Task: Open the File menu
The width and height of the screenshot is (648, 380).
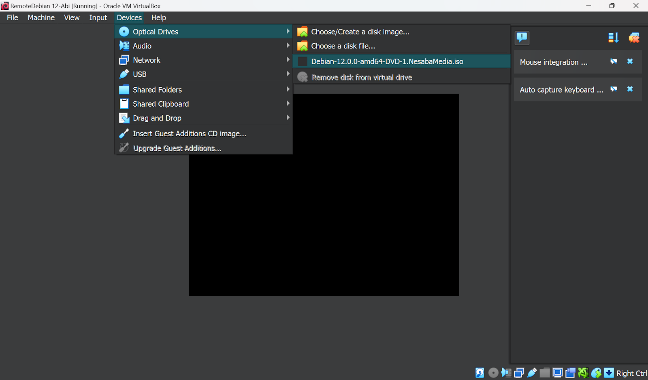Action: pyautogui.click(x=13, y=17)
